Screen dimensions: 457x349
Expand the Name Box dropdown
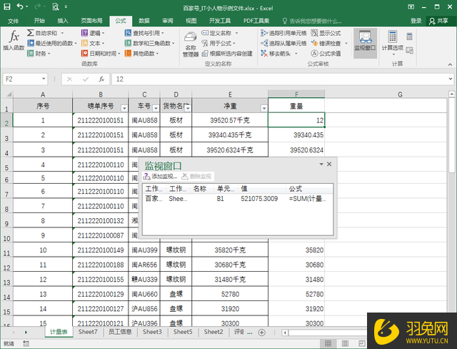click(x=44, y=79)
